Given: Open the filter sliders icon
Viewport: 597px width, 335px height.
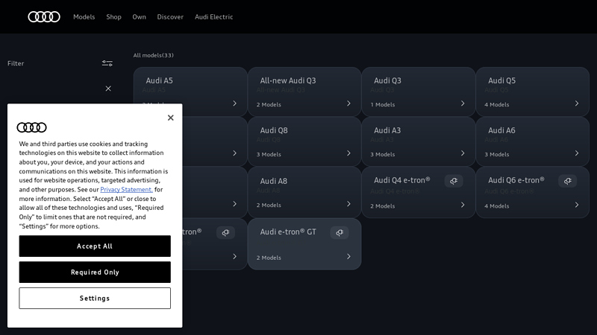Looking at the screenshot, I should point(107,63).
